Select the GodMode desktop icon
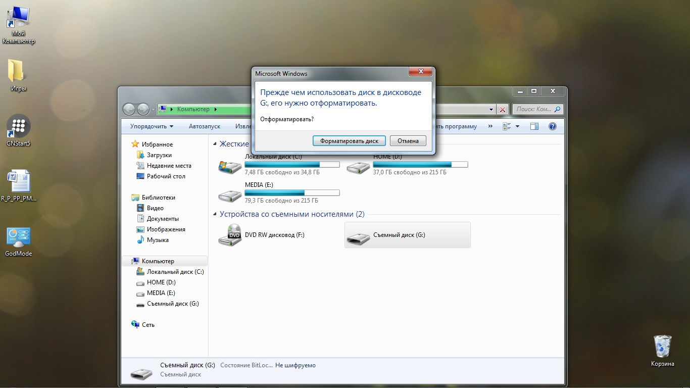Viewport: 690px width, 388px height. coord(19,241)
